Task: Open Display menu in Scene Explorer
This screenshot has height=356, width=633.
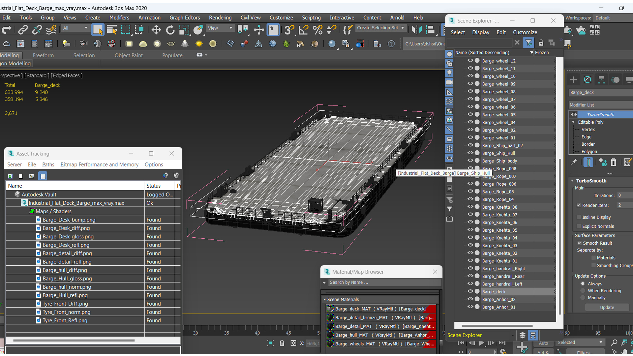Action: tap(480, 32)
